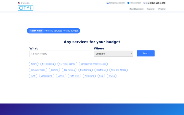Open the Add Business menu item
This screenshot has height=115, width=184.
pyautogui.click(x=136, y=9)
